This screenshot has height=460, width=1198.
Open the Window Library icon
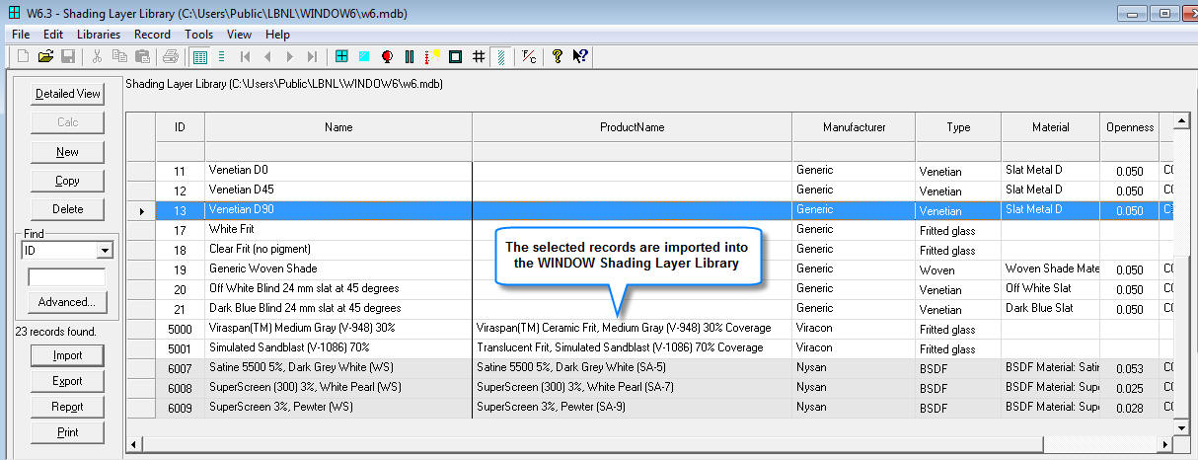[341, 56]
